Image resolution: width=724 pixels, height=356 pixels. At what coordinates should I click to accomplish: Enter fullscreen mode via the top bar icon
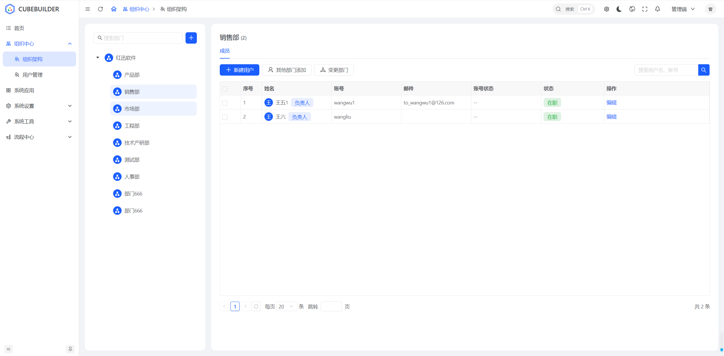(x=645, y=9)
